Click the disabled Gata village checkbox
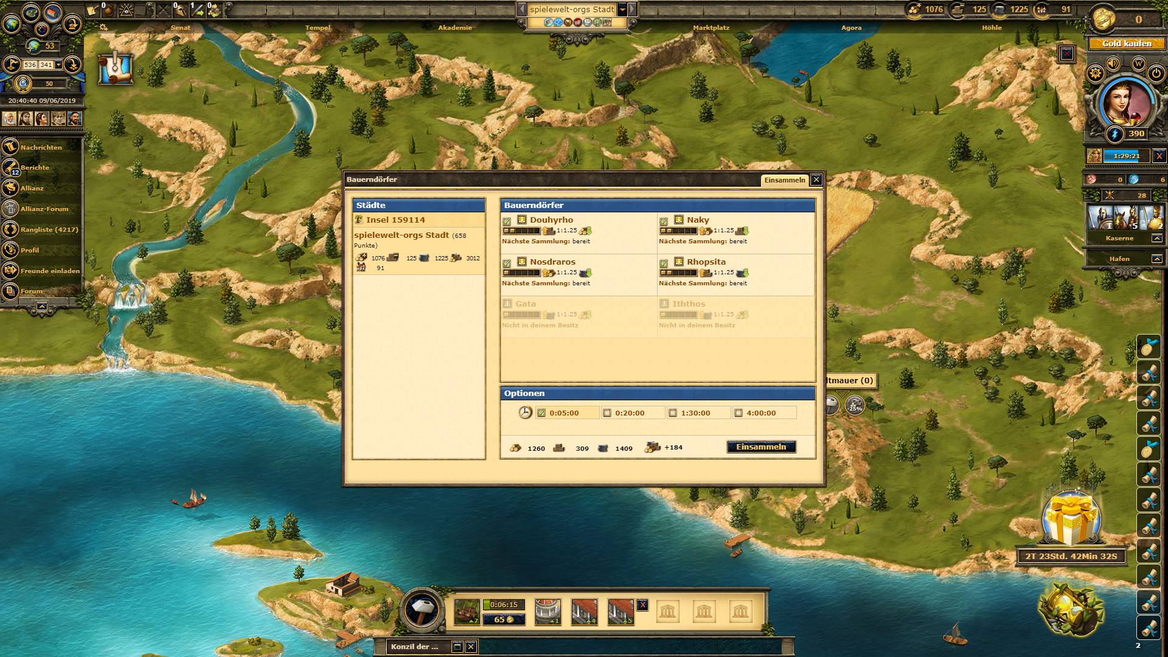Image resolution: width=1168 pixels, height=657 pixels. (507, 303)
